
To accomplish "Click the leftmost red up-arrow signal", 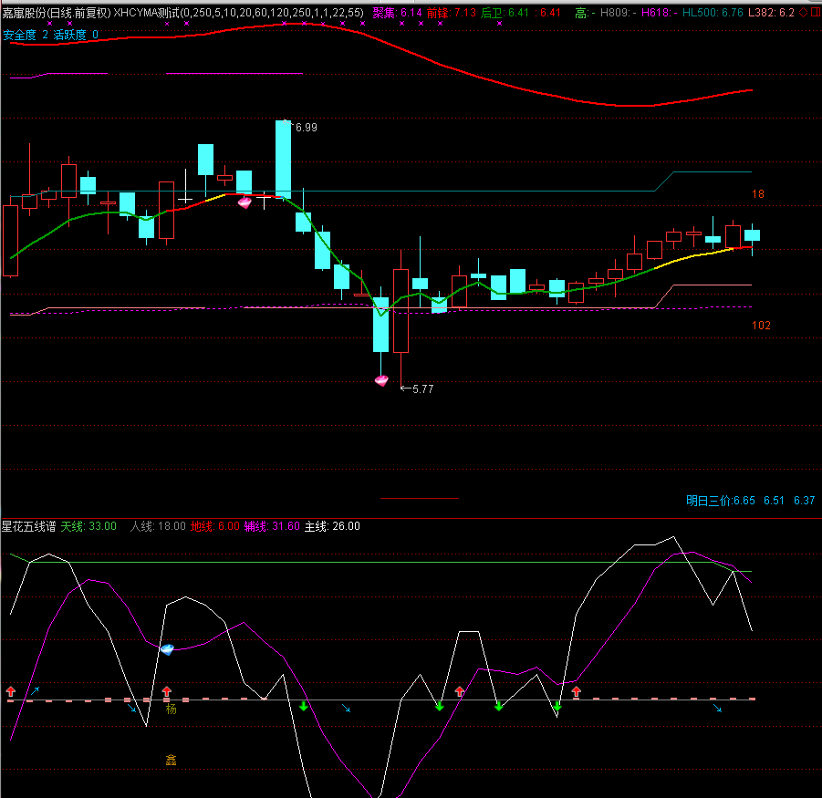I will (11, 692).
